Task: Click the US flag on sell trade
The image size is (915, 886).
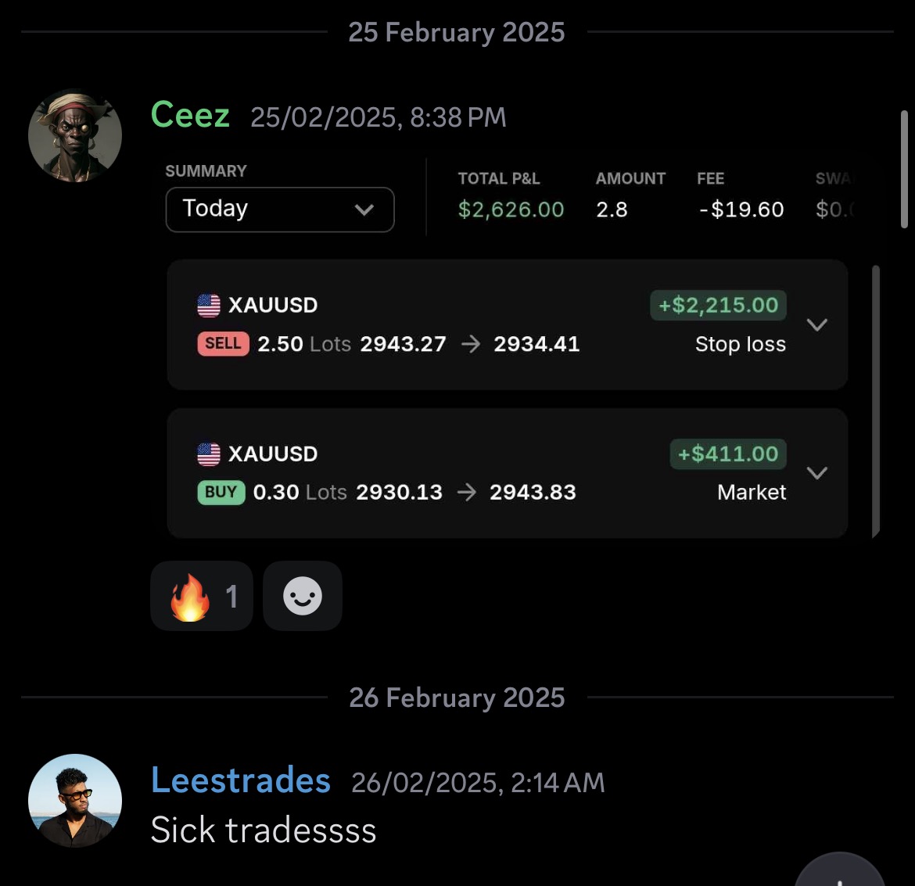Action: pos(209,305)
